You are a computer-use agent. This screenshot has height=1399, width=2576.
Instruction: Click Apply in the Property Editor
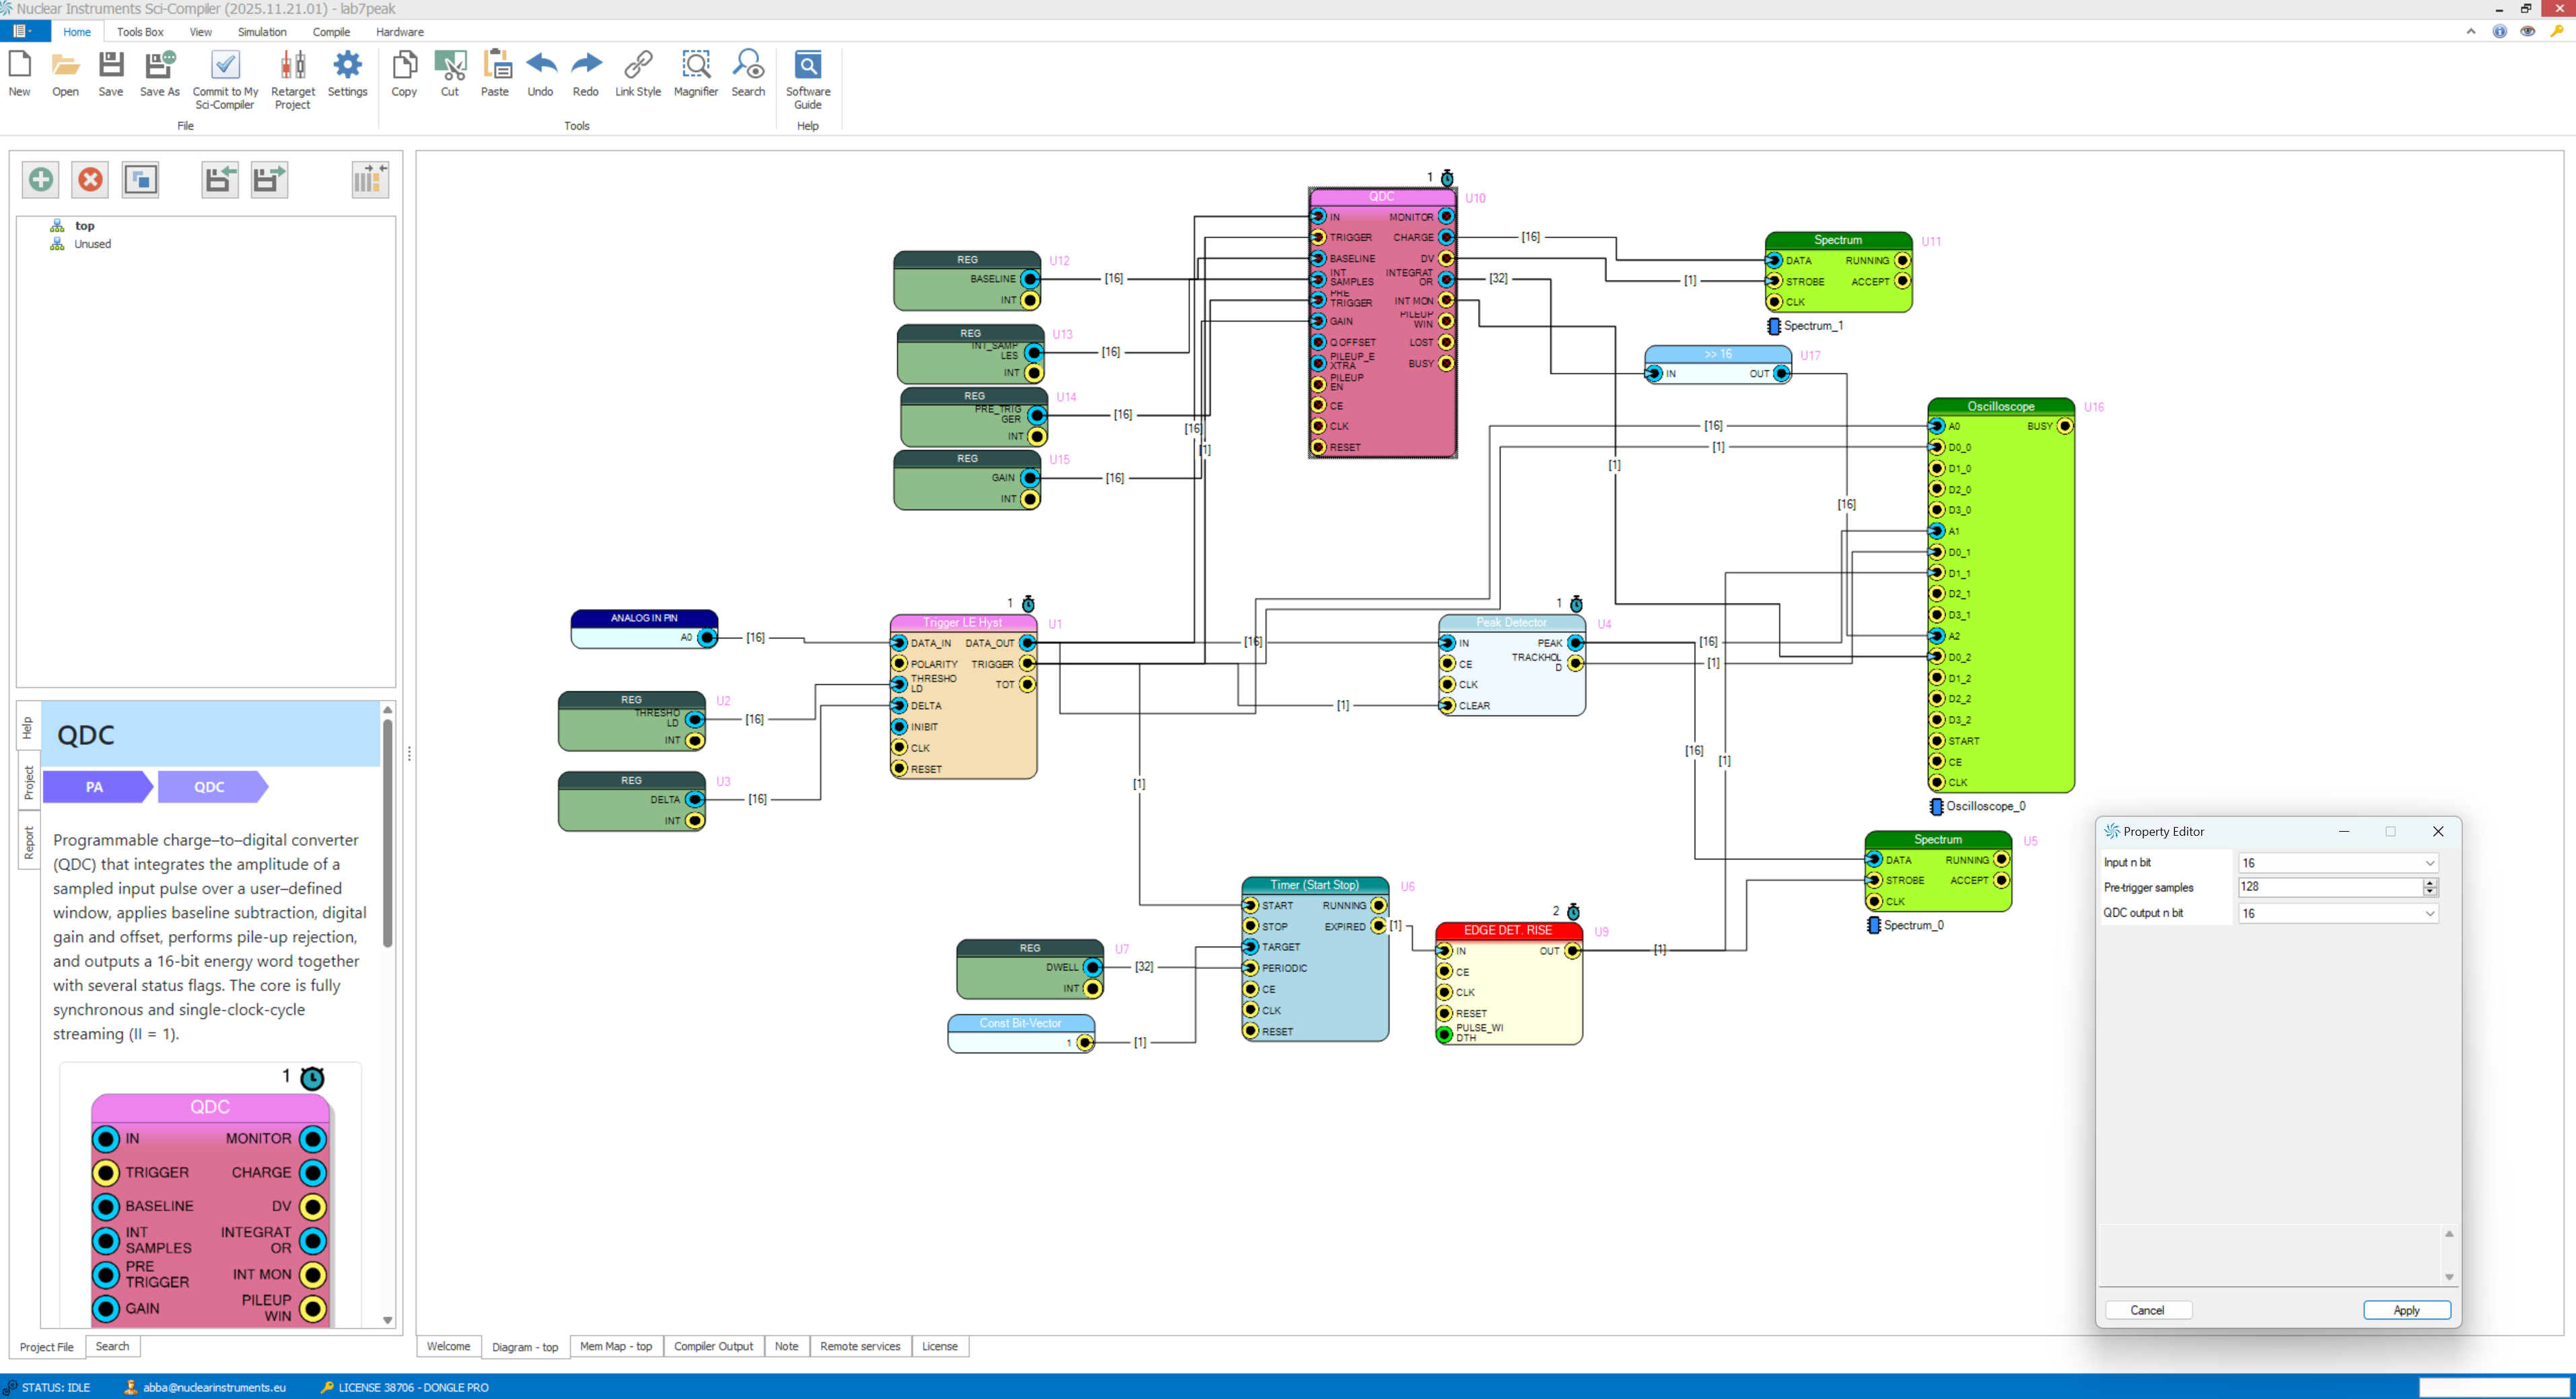tap(2406, 1310)
